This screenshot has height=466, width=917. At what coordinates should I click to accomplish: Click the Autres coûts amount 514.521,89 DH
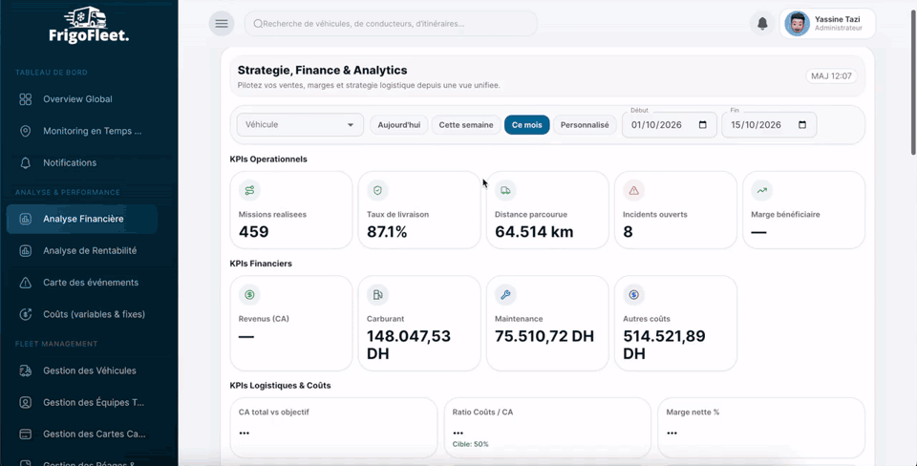pos(665,345)
